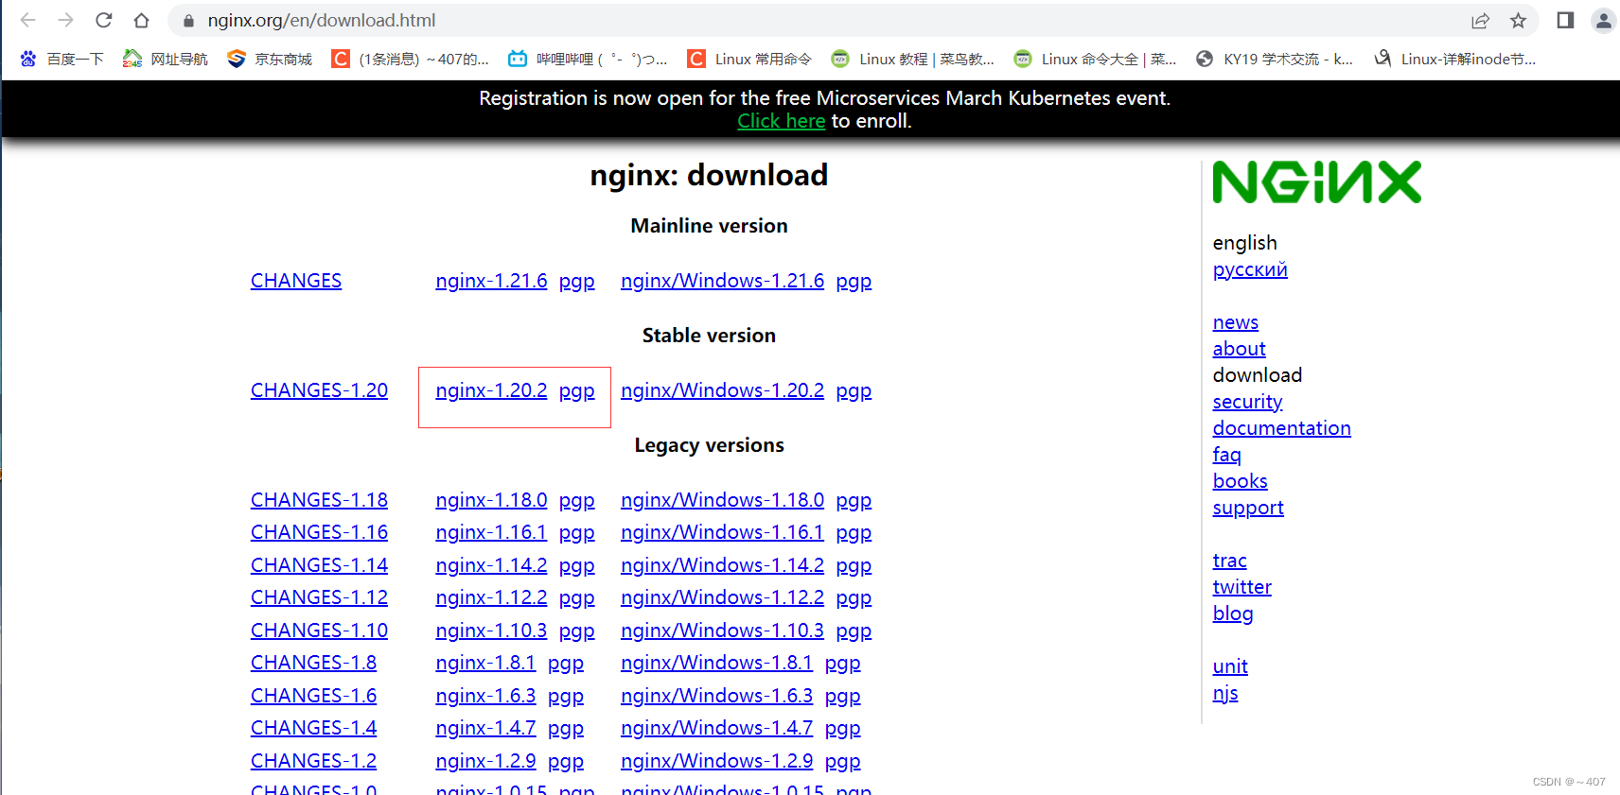Image resolution: width=1620 pixels, height=795 pixels.
Task: Open the browser side panel icon
Action: click(1565, 20)
